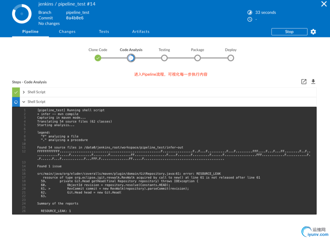
Task: Download the step log file
Action: pyautogui.click(x=313, y=82)
